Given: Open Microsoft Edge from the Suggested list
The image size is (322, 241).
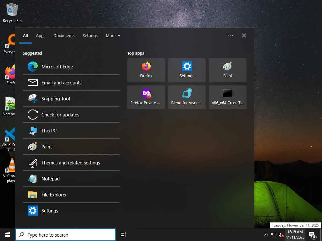Looking at the screenshot, I should (71, 67).
